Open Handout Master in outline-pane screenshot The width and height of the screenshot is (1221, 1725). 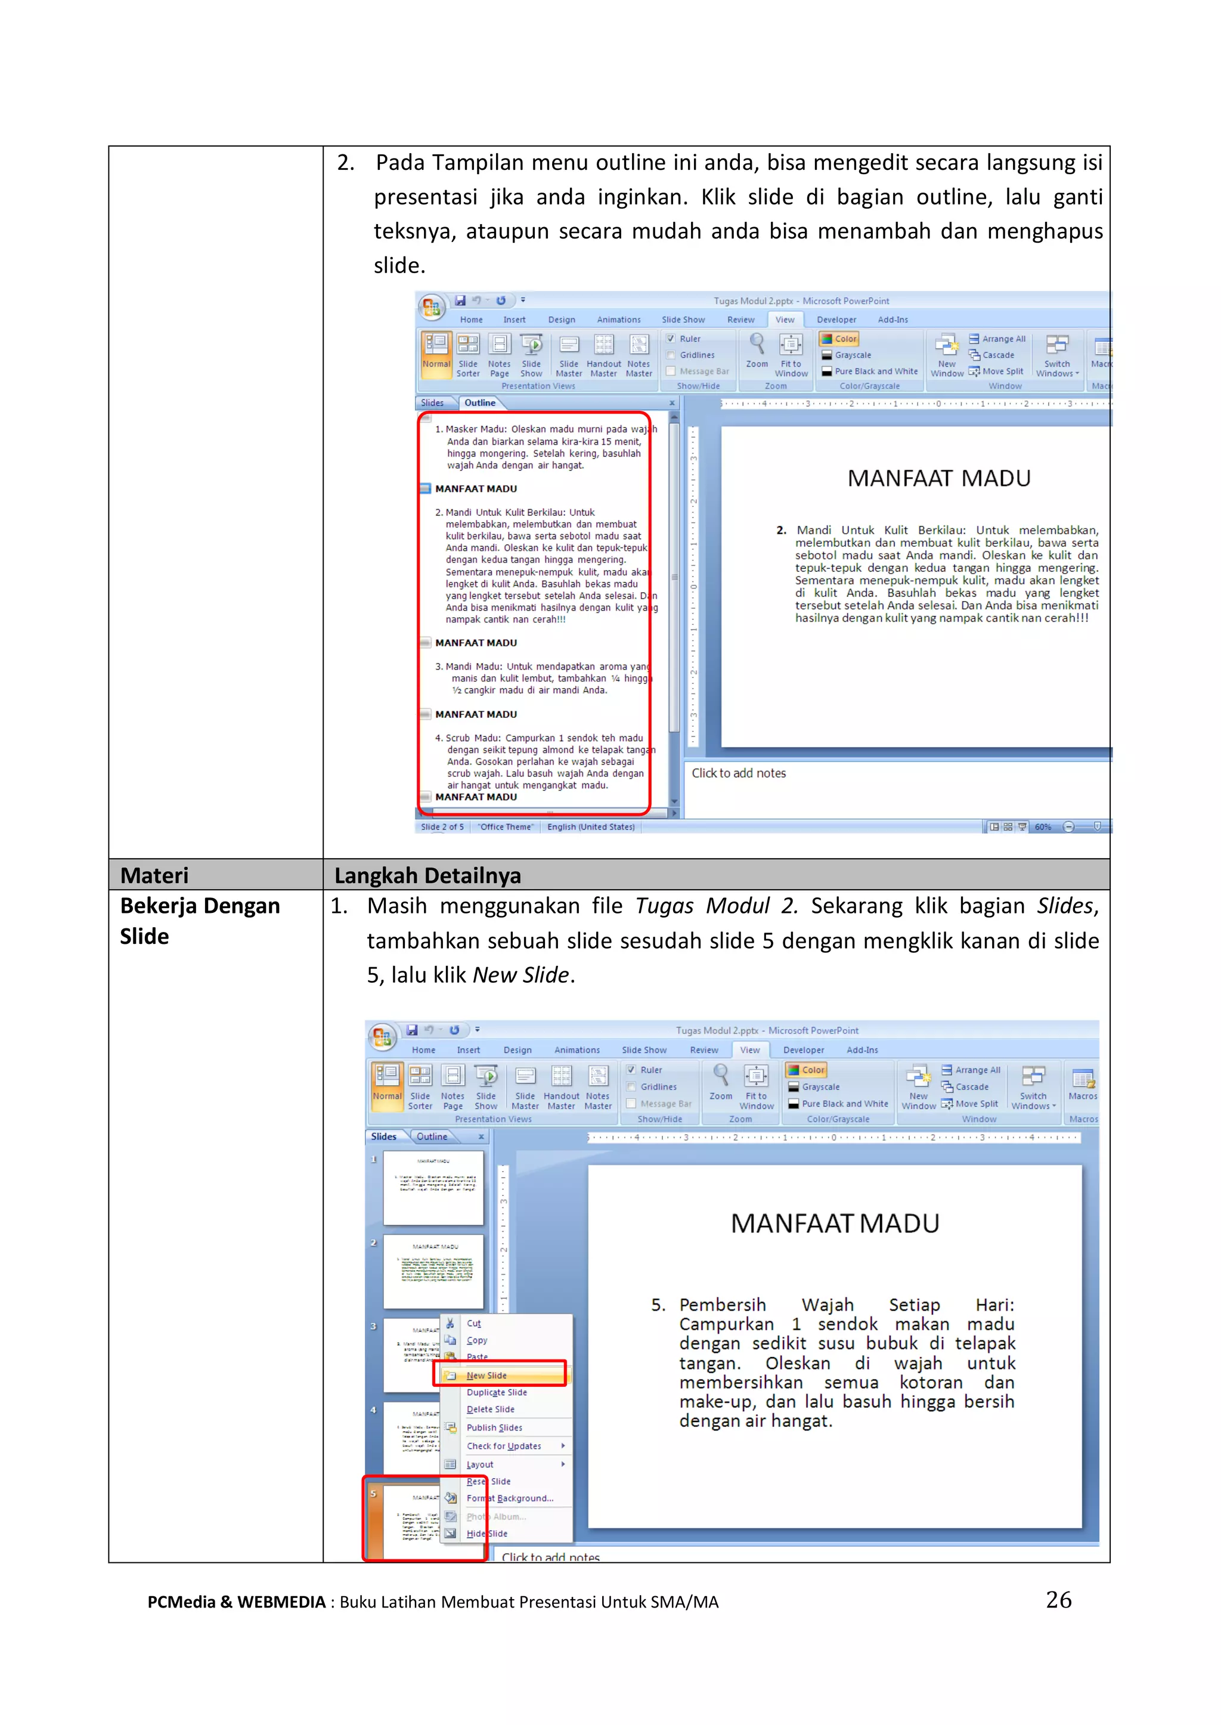click(x=604, y=355)
